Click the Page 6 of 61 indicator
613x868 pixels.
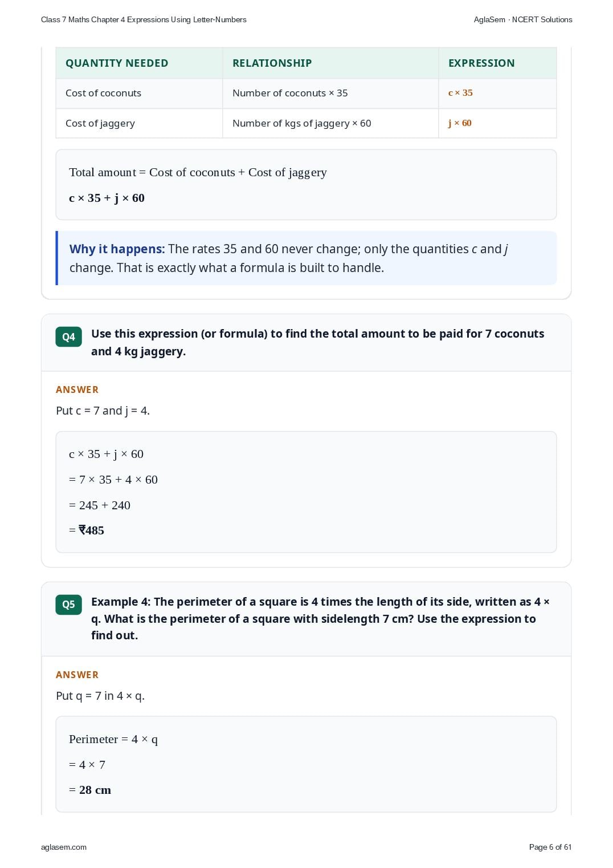coord(550,847)
